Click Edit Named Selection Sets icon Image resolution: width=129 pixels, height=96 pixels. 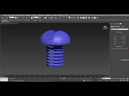[x=59, y=18]
